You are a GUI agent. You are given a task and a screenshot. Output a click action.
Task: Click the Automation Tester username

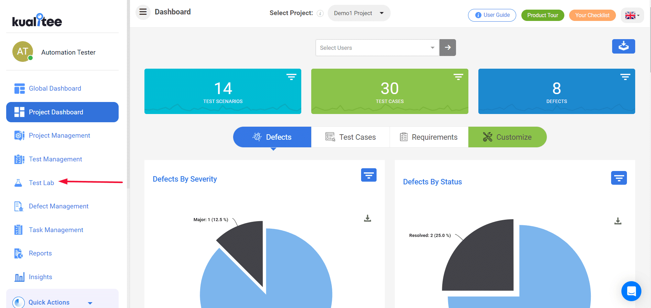point(68,52)
